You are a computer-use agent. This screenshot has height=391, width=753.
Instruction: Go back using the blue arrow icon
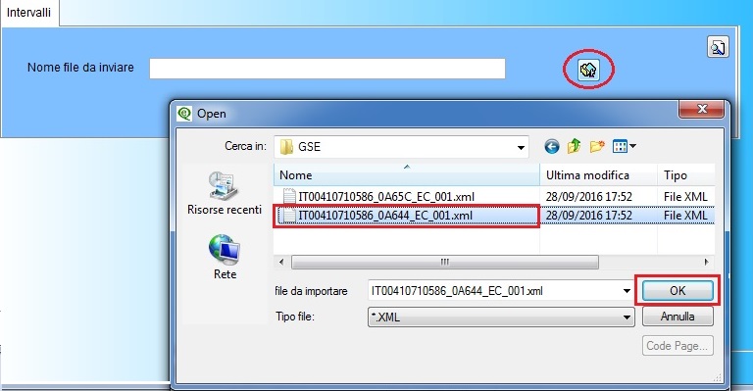coord(552,146)
